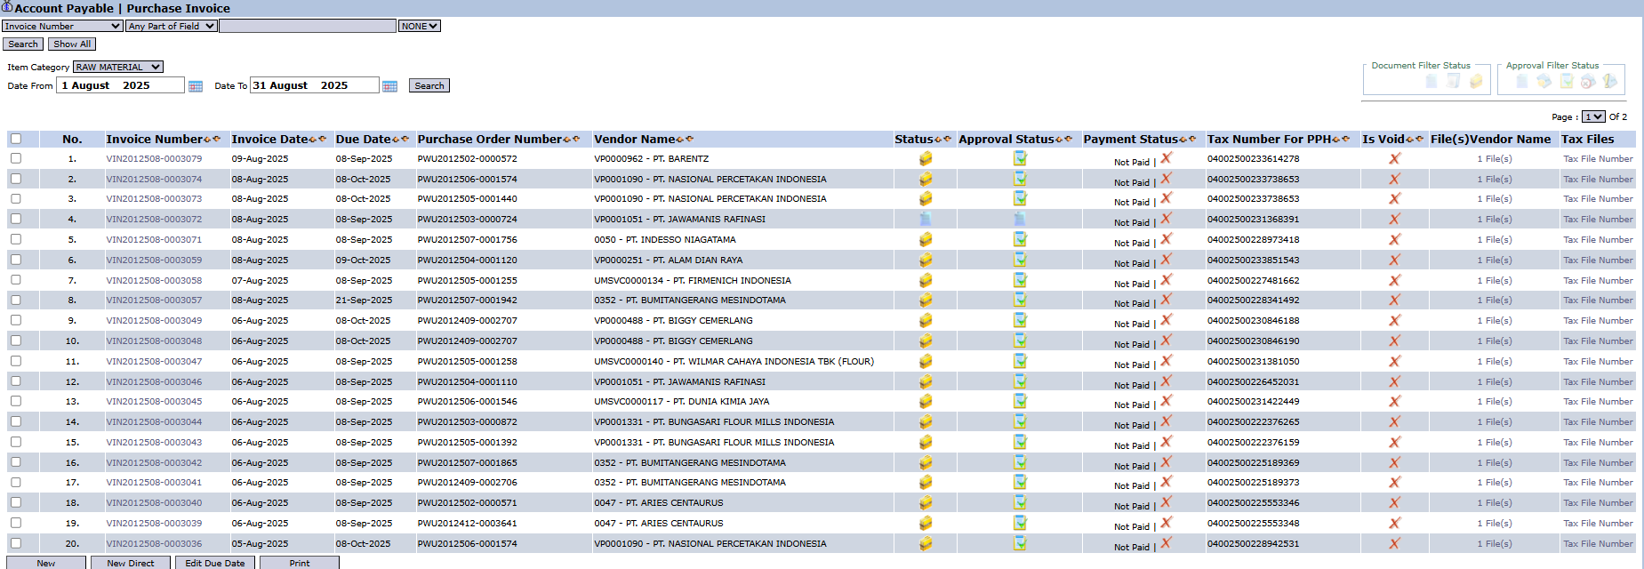Click the exclamation approval filter icon
1644x569 pixels.
click(x=1609, y=82)
